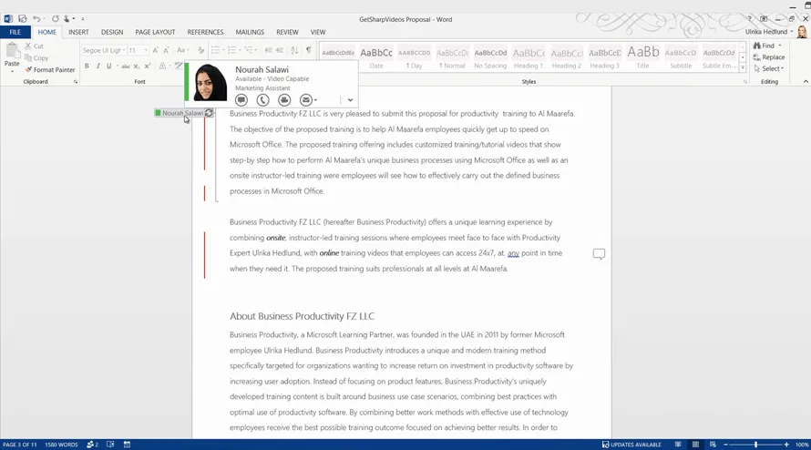Open the Bullets list dropdown

click(223, 50)
